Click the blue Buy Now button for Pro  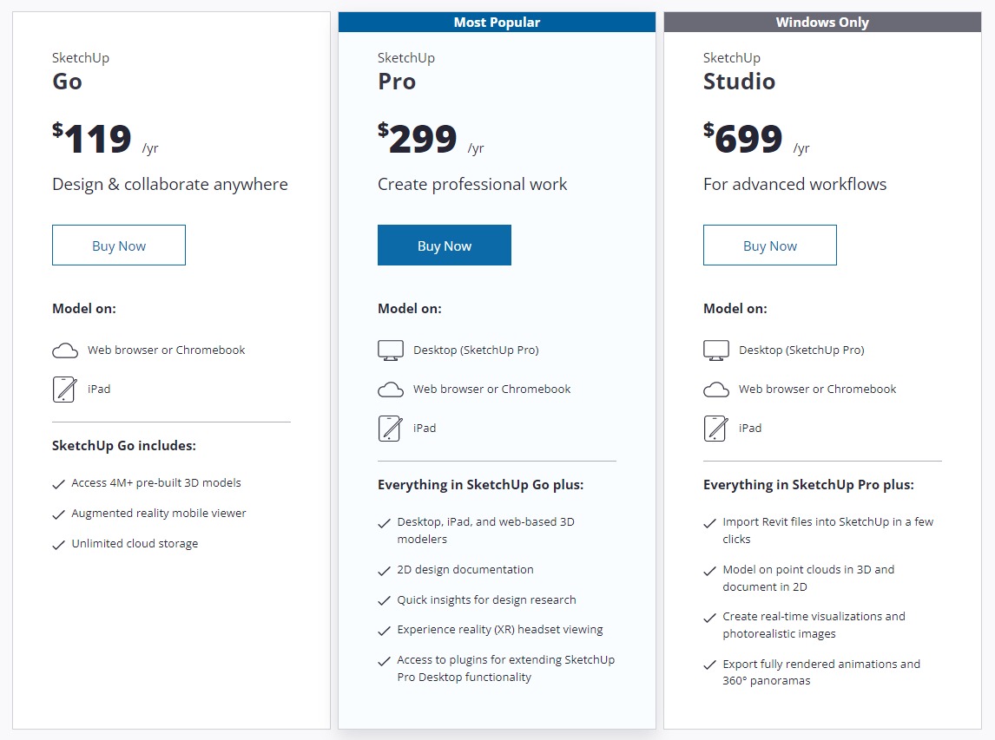(445, 246)
